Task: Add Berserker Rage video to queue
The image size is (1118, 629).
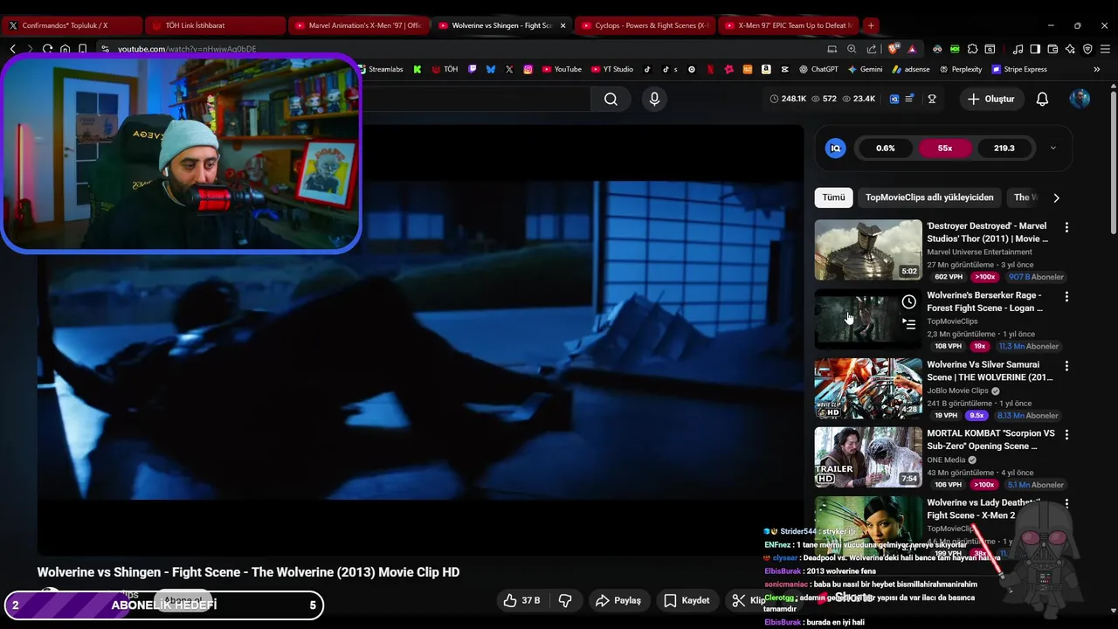Action: click(x=909, y=324)
